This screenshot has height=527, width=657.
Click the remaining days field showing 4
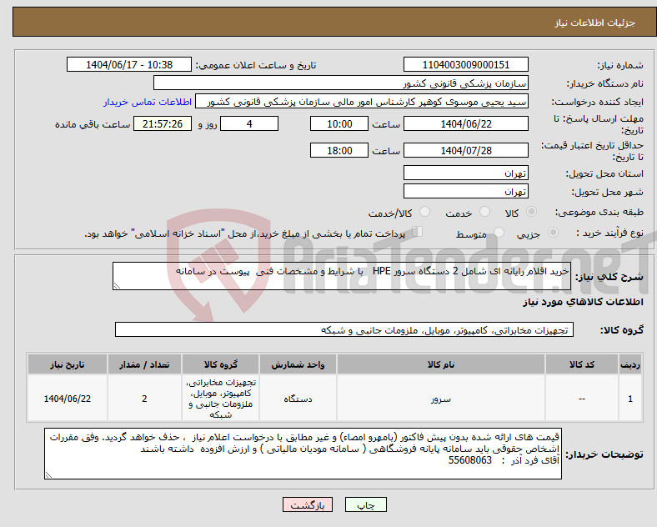point(249,123)
